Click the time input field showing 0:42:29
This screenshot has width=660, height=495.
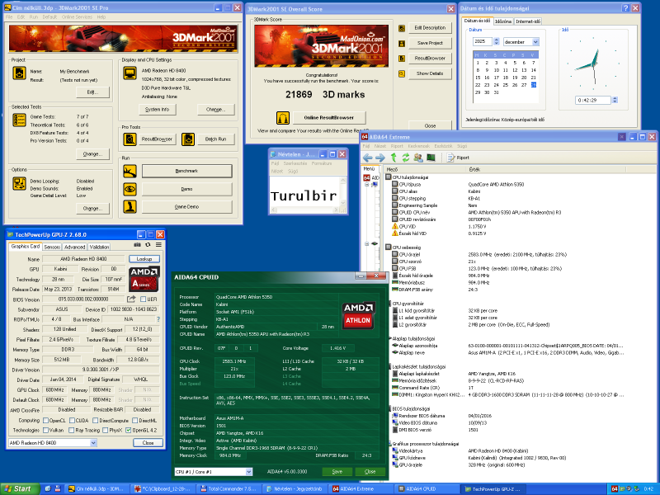click(x=592, y=100)
